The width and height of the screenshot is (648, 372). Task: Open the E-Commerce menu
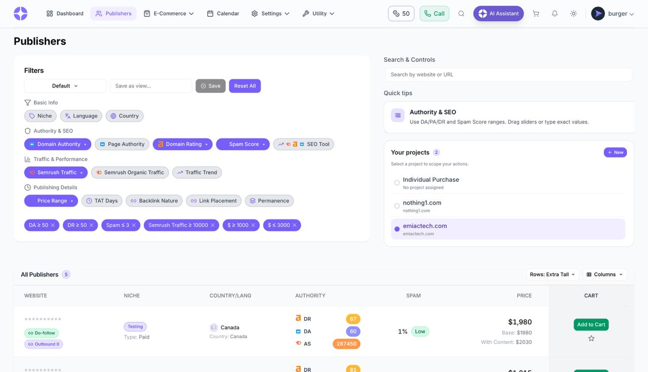coord(169,14)
